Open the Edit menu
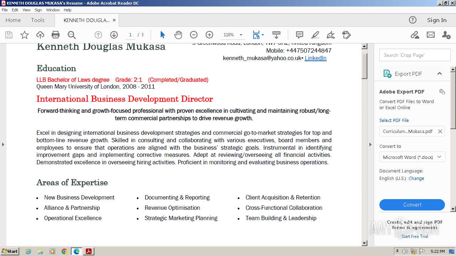 (x=15, y=10)
